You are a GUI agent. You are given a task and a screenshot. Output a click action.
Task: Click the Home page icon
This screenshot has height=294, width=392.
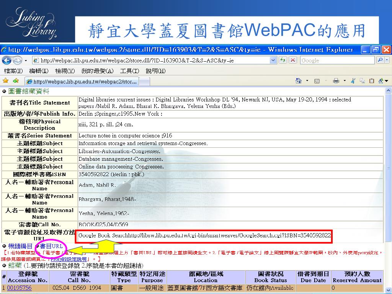[x=299, y=81]
